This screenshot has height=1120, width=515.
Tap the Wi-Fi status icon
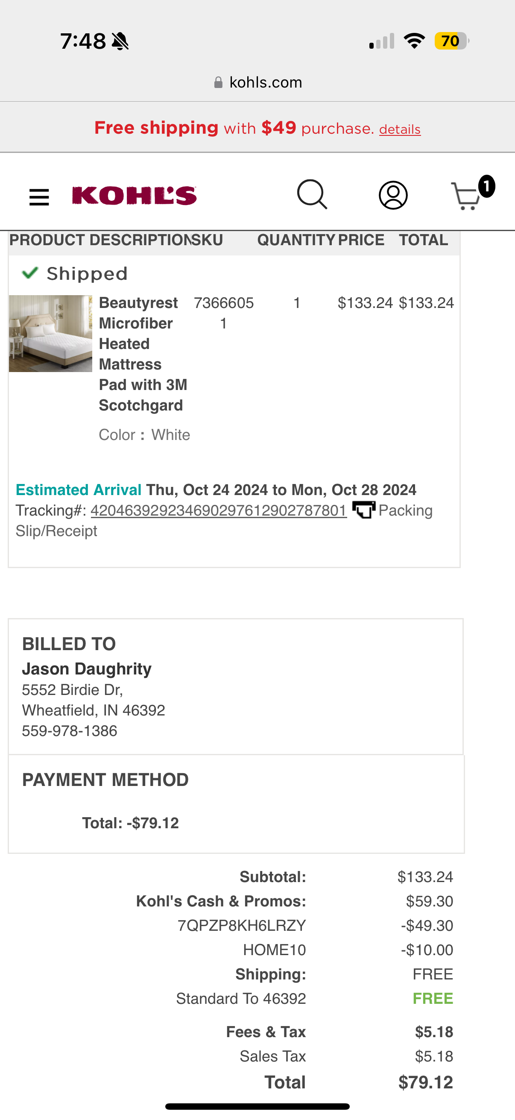tap(414, 41)
